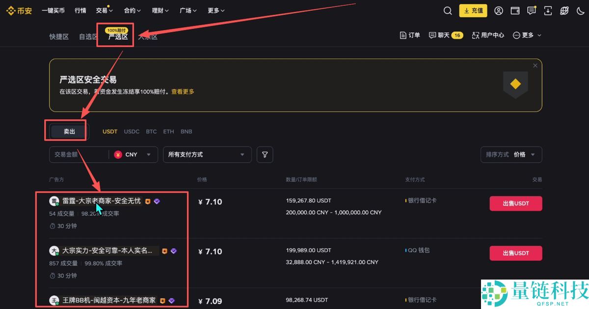Click the app download icon

click(x=547, y=10)
